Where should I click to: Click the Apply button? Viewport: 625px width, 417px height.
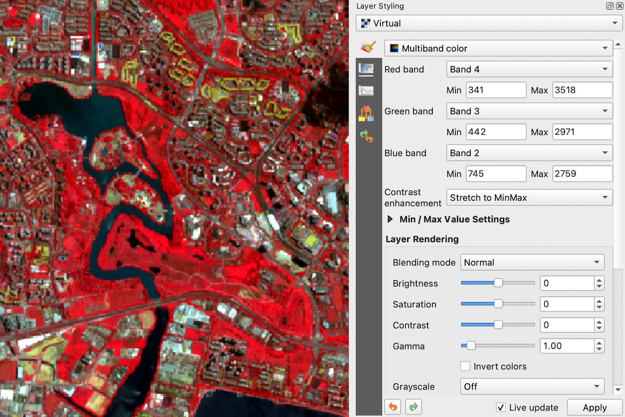pos(595,407)
